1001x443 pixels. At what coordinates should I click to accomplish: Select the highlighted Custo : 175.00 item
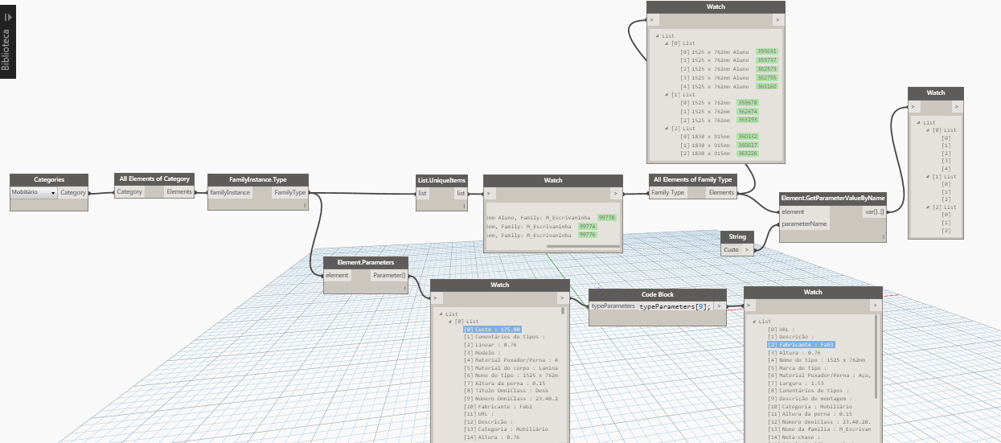click(x=492, y=329)
